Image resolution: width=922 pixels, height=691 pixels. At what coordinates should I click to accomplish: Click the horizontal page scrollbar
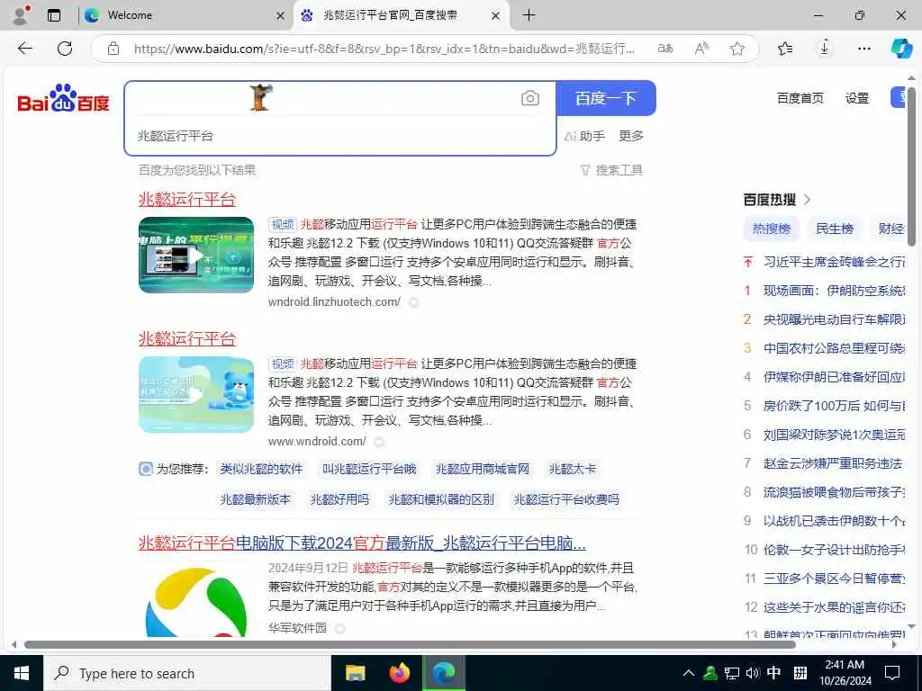click(x=410, y=644)
